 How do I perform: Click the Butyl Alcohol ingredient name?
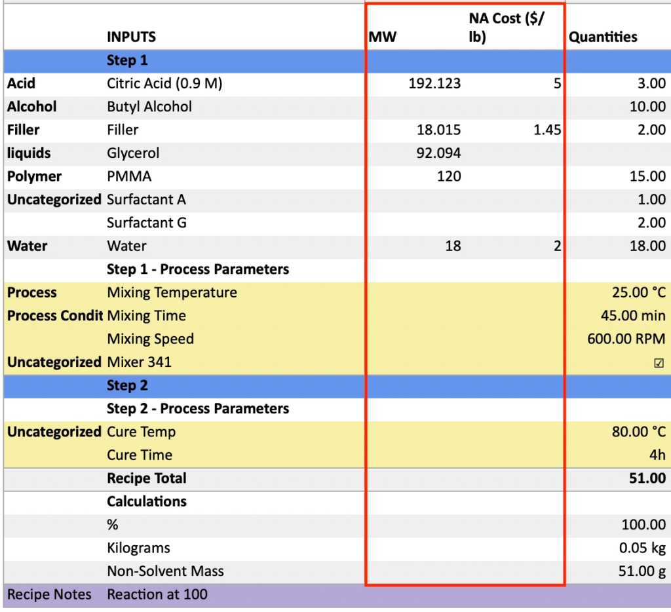[149, 107]
